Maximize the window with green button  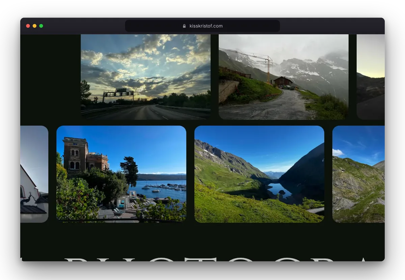coord(41,26)
